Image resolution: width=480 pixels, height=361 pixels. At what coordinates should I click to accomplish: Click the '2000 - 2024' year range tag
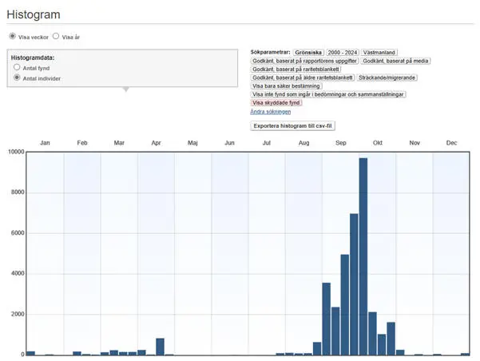(x=343, y=52)
